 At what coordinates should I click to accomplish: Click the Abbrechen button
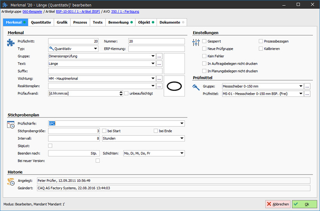[x=278, y=204]
